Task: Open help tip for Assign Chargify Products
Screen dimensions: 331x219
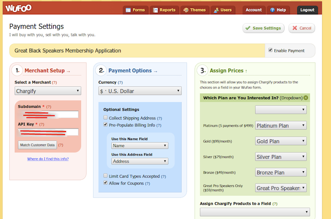Action: pyautogui.click(x=275, y=204)
